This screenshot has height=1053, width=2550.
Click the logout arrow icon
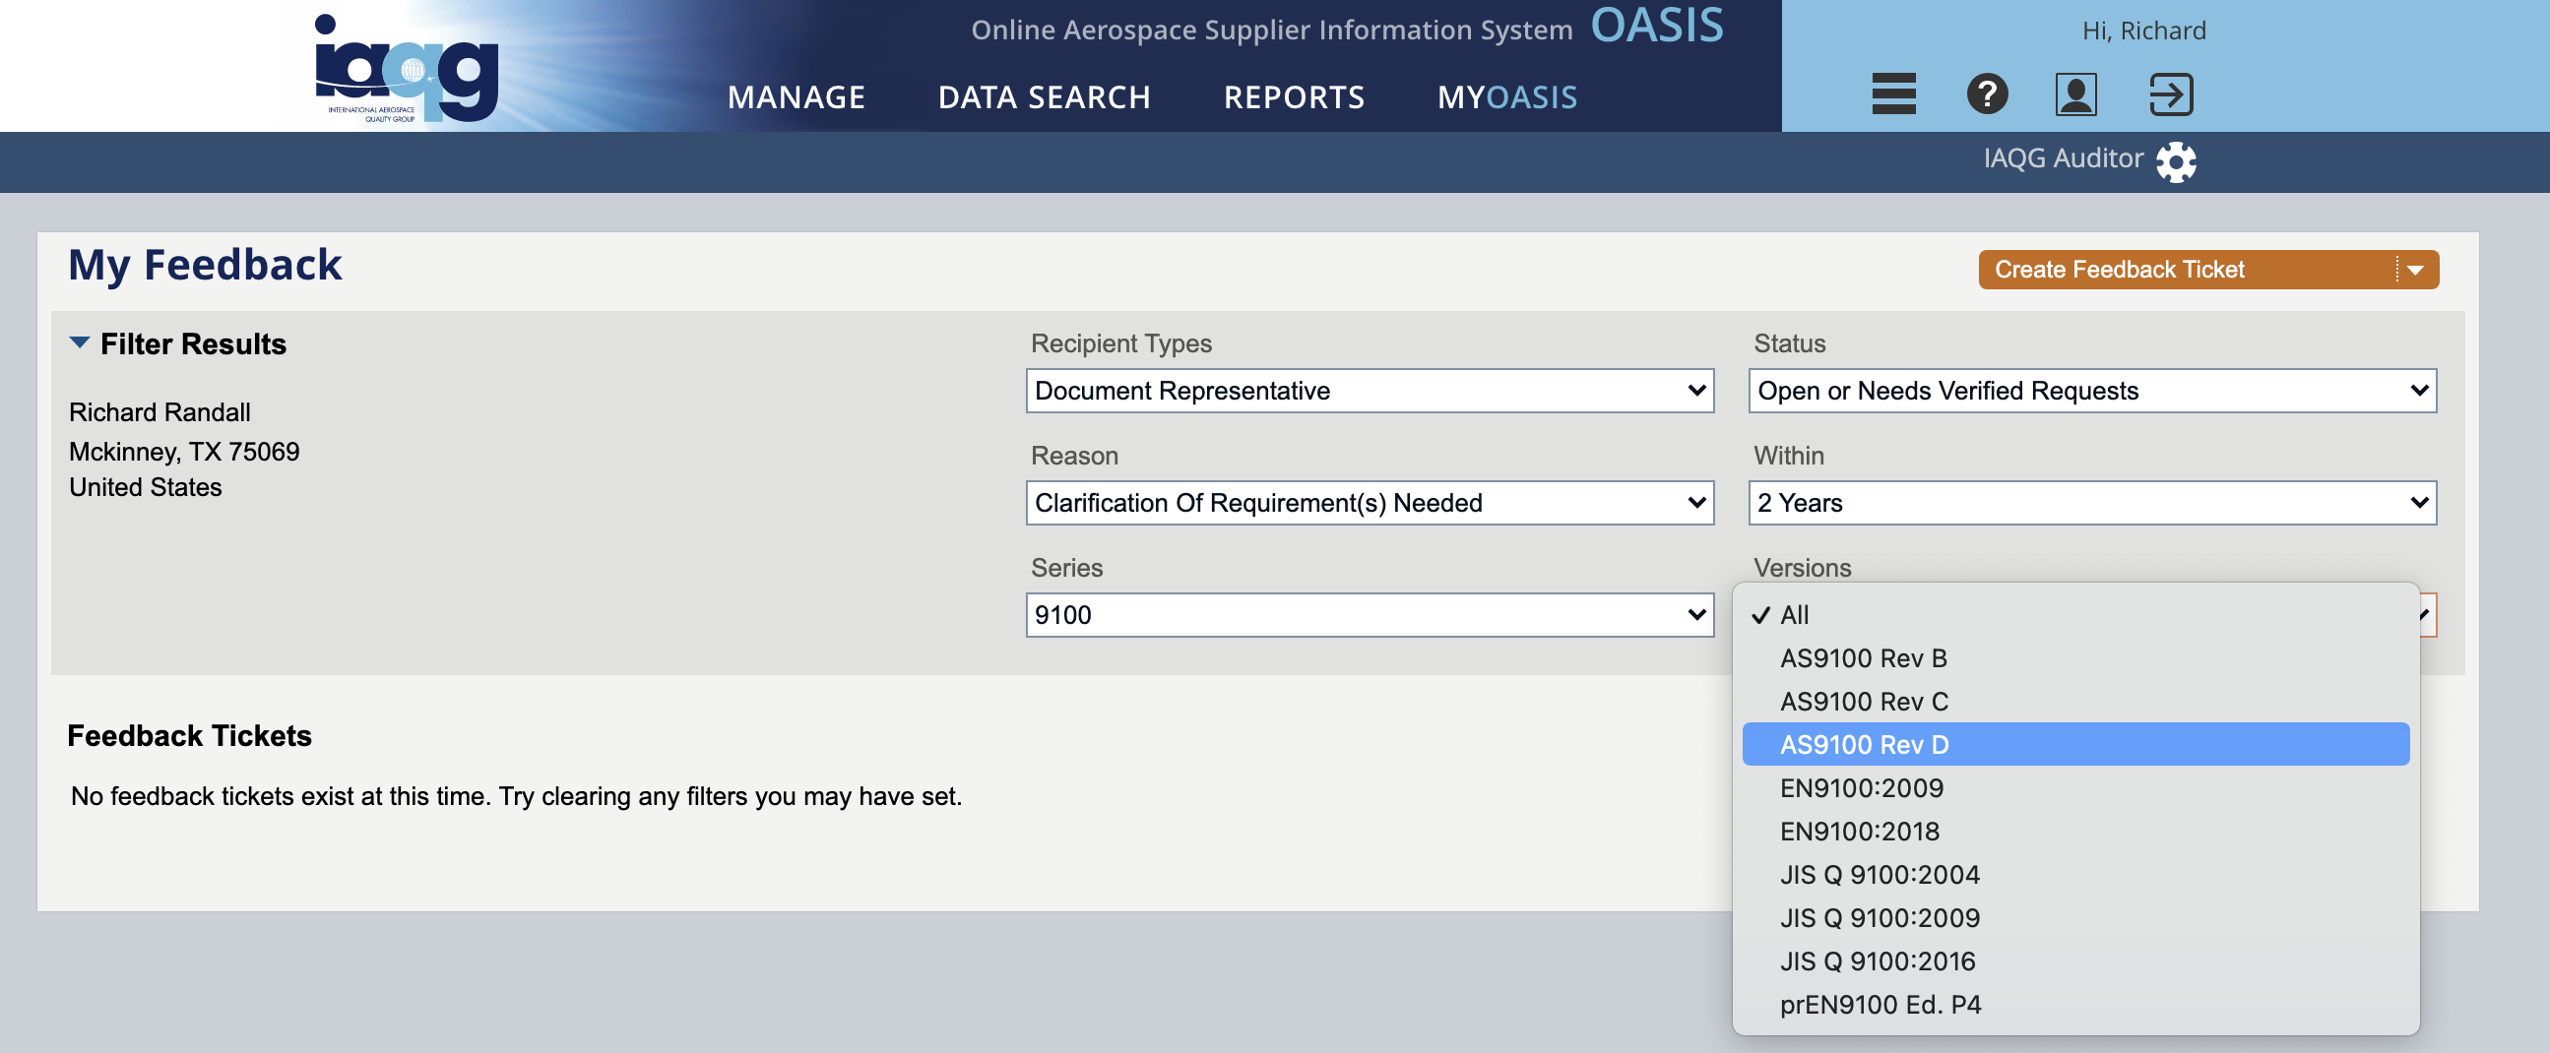coord(2171,94)
